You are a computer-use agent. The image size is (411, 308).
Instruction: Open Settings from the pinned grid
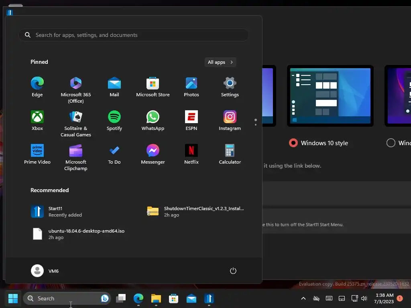230,87
